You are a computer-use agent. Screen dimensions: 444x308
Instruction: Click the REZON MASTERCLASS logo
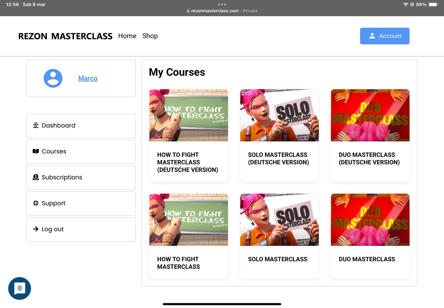65,36
